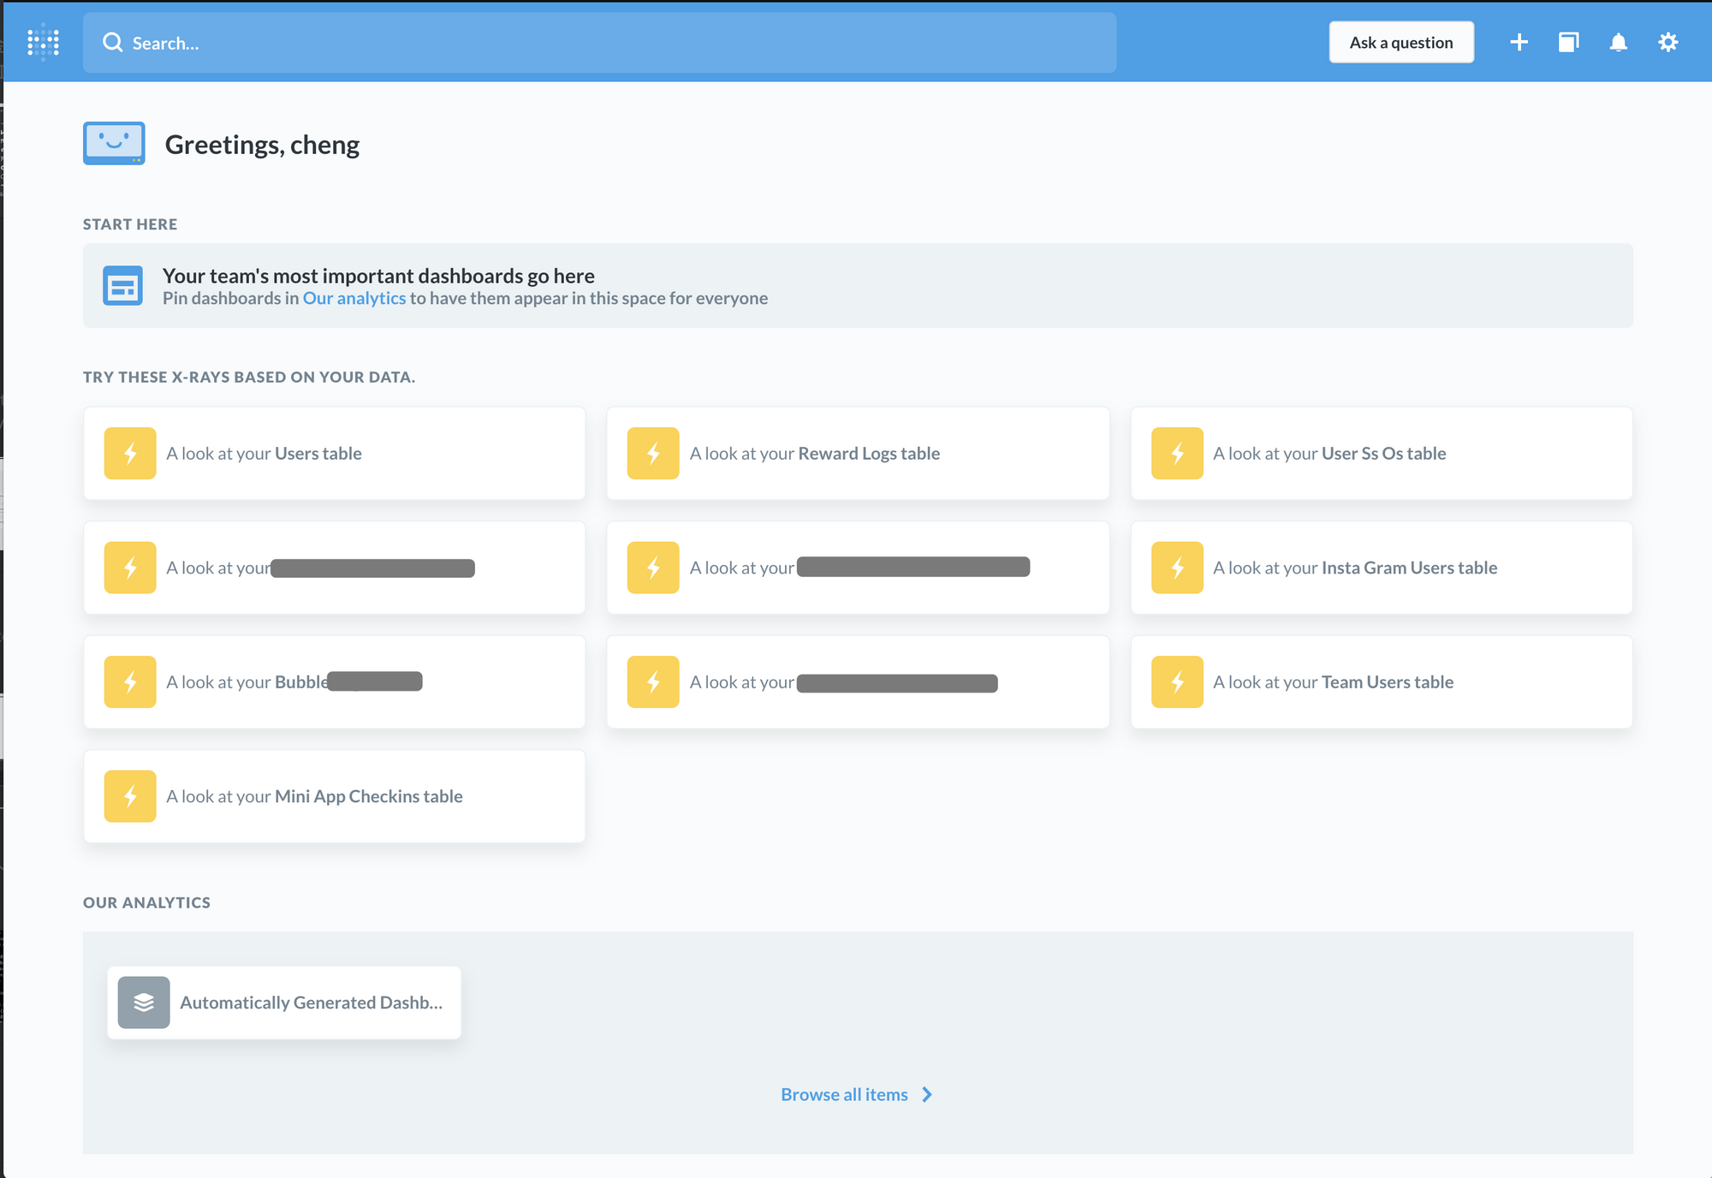Focus the Search input field
The height and width of the screenshot is (1178, 1712).
(x=599, y=43)
